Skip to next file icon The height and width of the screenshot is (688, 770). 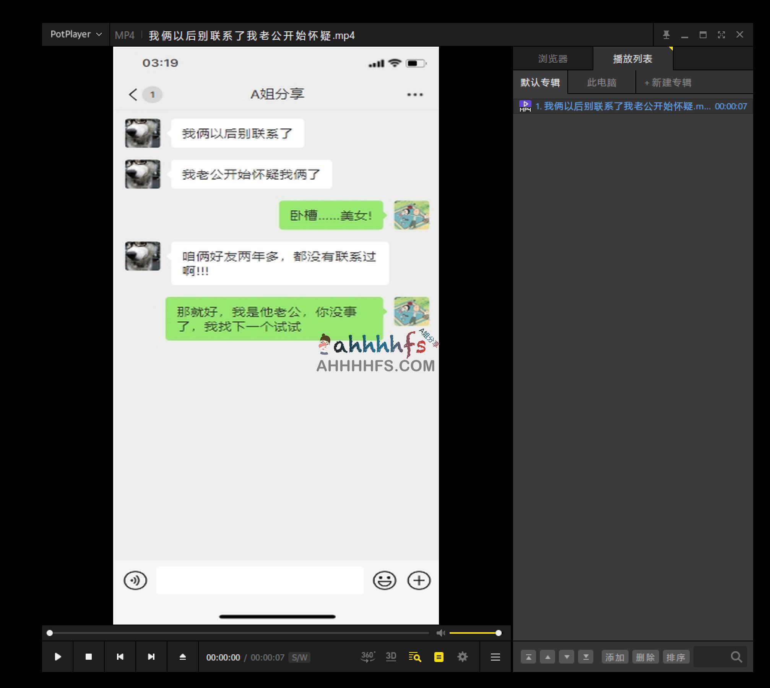tap(151, 657)
